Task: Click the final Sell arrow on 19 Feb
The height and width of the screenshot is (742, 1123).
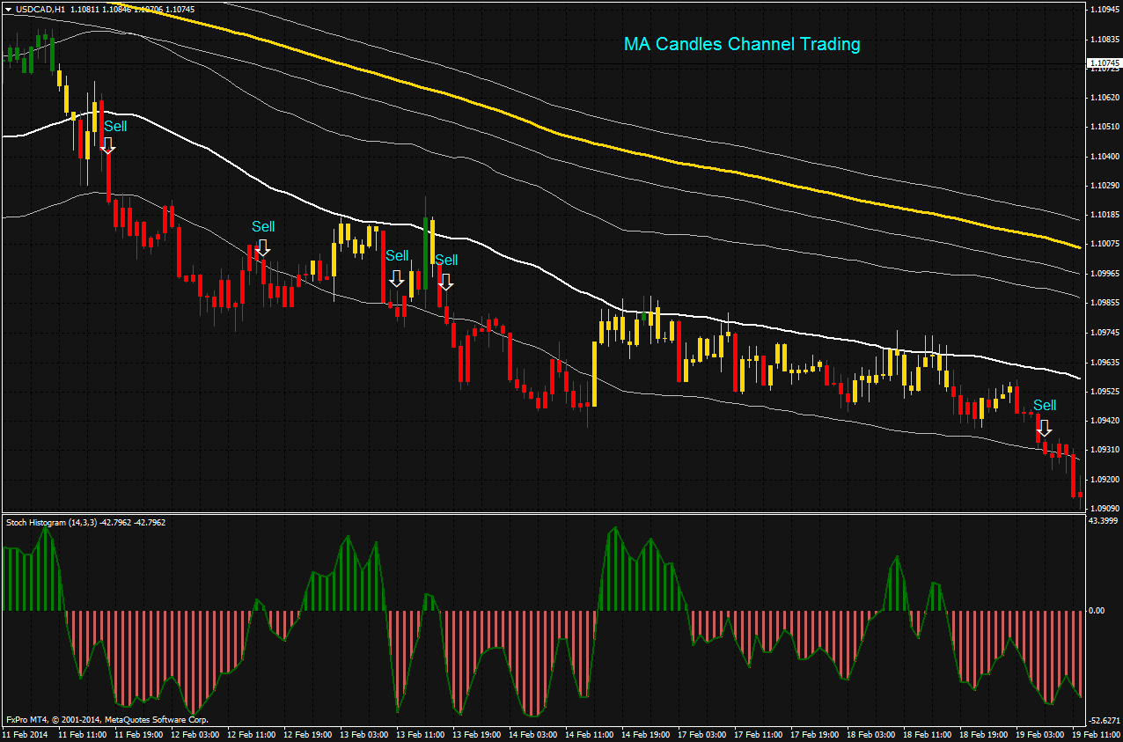Action: pyautogui.click(x=1044, y=430)
